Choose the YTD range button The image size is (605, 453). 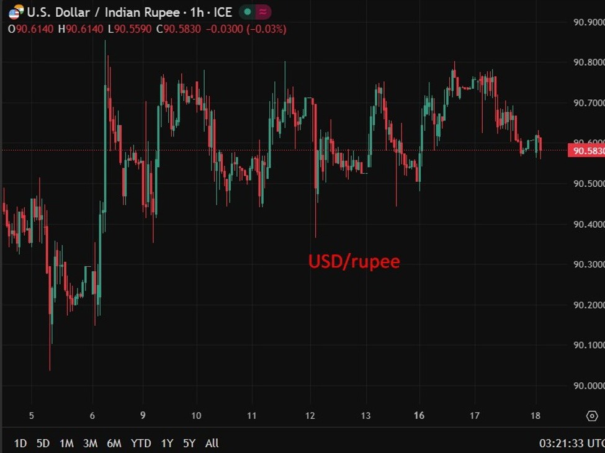[x=141, y=443]
